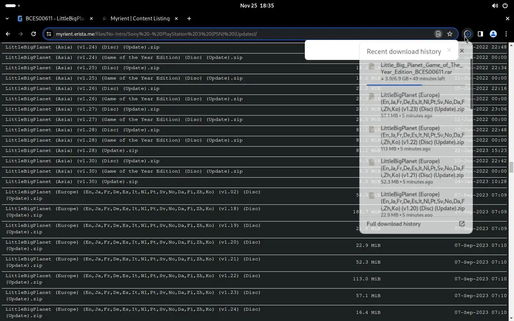Image resolution: width=514 pixels, height=321 pixels.
Task: Open full download history external link icon
Action: [462, 224]
